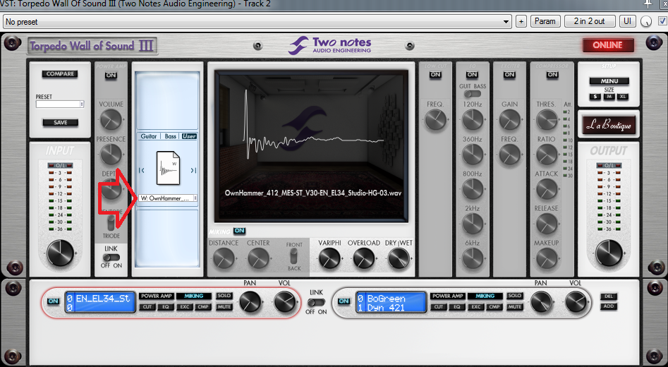The width and height of the screenshot is (668, 367).
Task: Toggle the channel LINK switch between strips
Action: click(x=316, y=303)
